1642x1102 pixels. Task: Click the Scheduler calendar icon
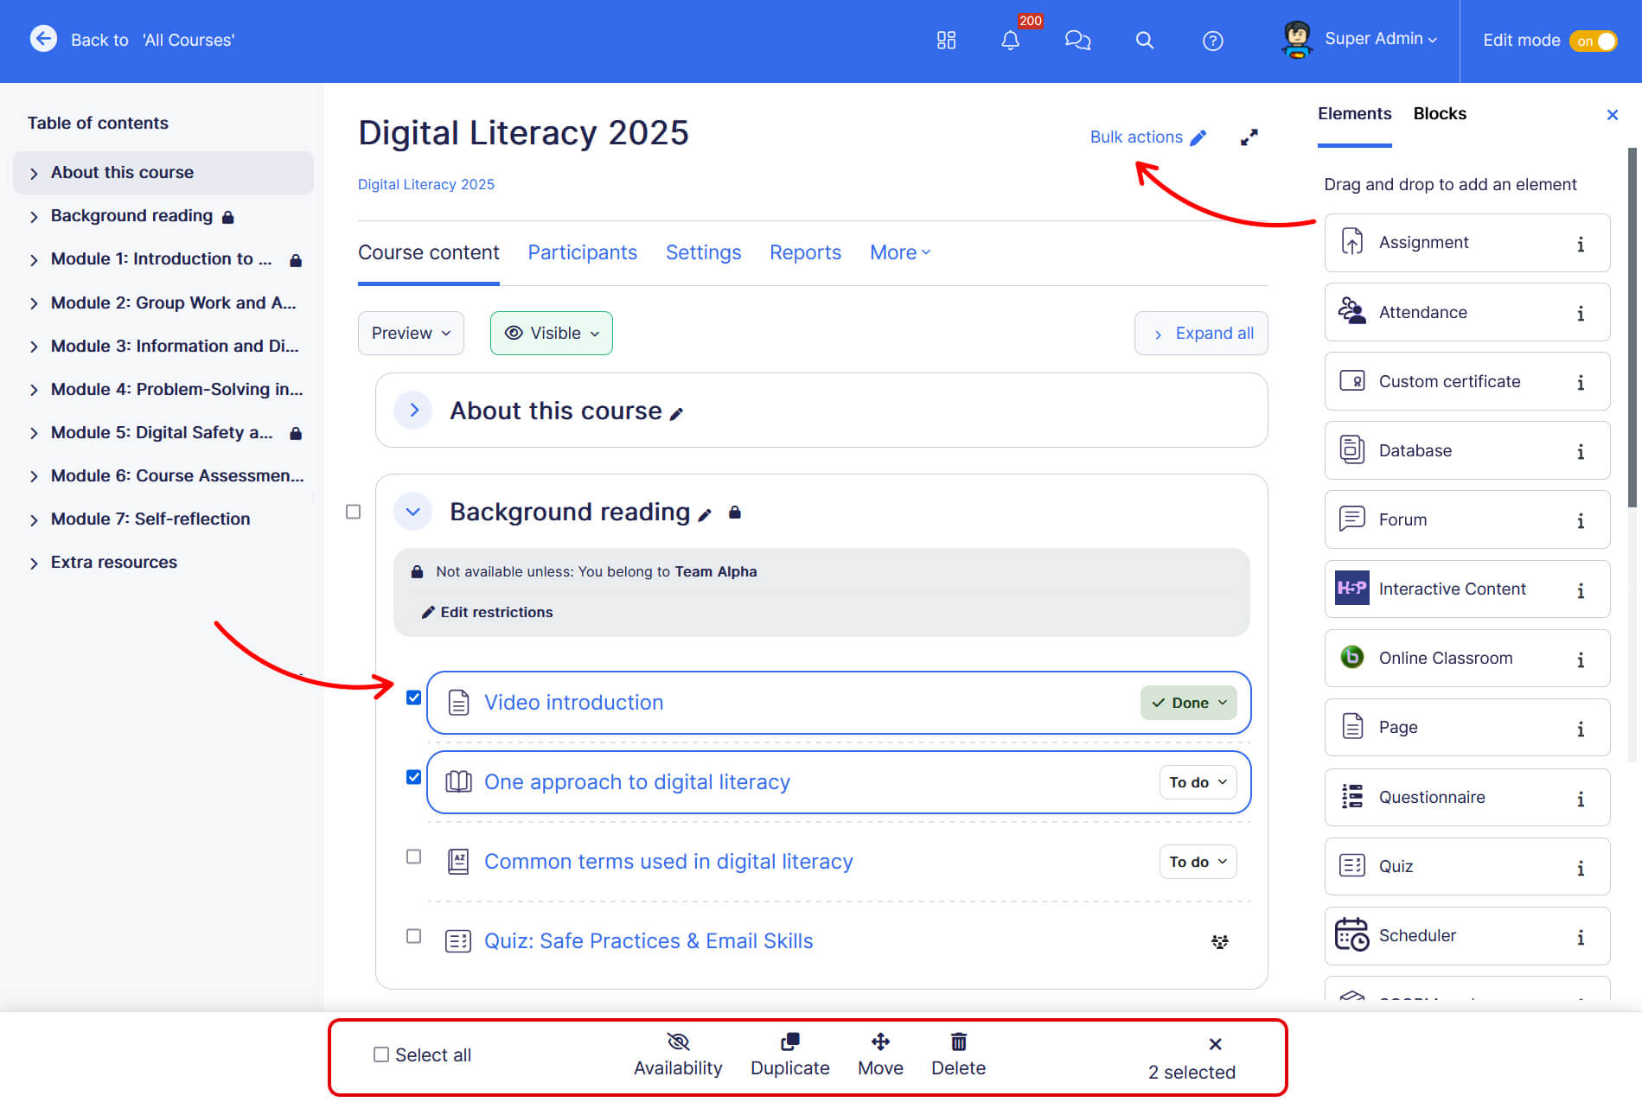(x=1351, y=934)
